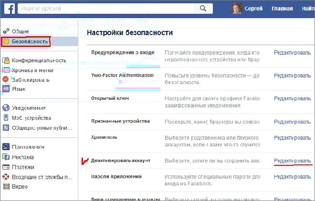Viewport: 315px width, 201px height.
Task: Click the Настройки безопасности heading
Action: [130, 33]
